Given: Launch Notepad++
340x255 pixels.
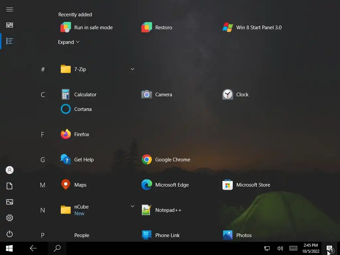Looking at the screenshot, I should pos(162,210).
